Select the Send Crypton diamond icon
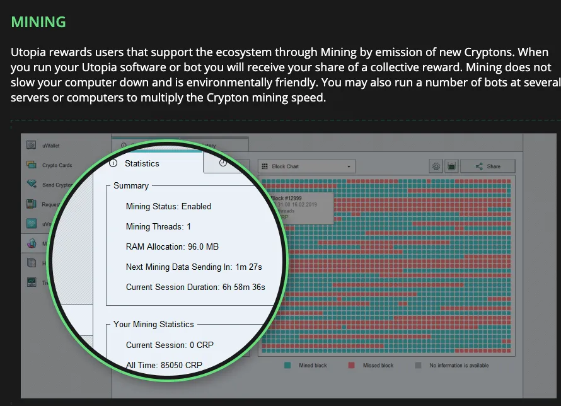Screen dimensions: 561x406 click(x=32, y=184)
